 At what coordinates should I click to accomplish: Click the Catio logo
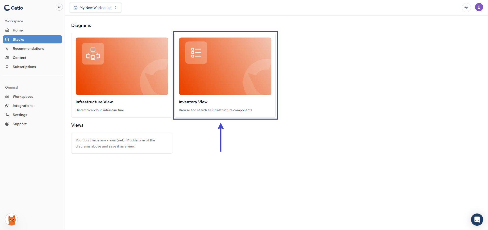(13, 8)
